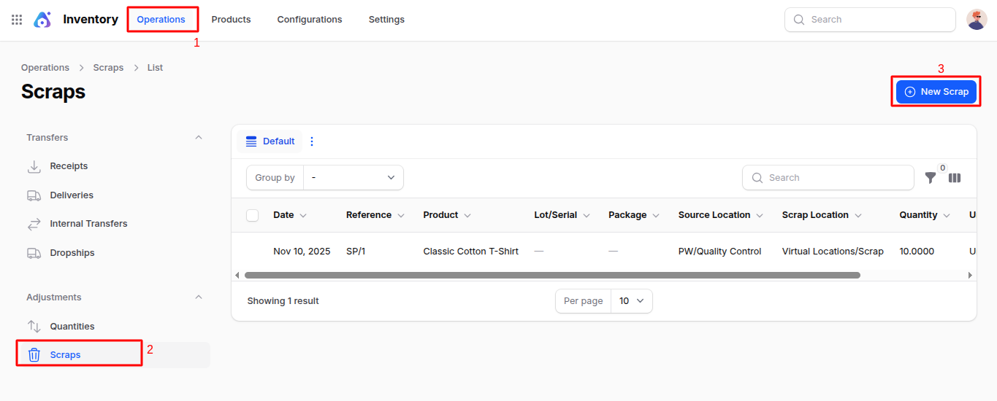Viewport: 997px width, 401px height.
Task: Click the three-dot menu beside Default
Action: pyautogui.click(x=312, y=141)
